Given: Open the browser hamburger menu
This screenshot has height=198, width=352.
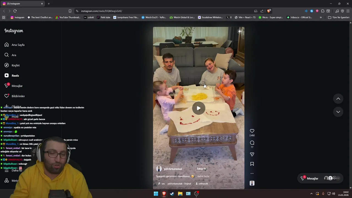Looking at the screenshot, I should (x=348, y=11).
